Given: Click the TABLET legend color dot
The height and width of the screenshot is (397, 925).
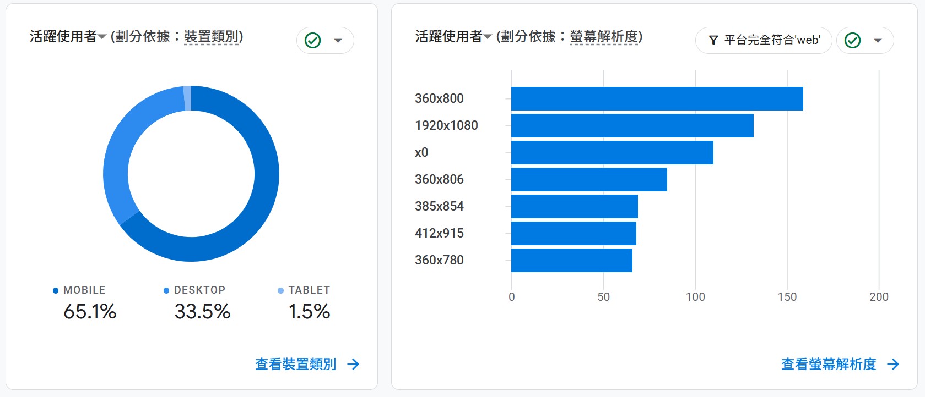Looking at the screenshot, I should point(280,290).
